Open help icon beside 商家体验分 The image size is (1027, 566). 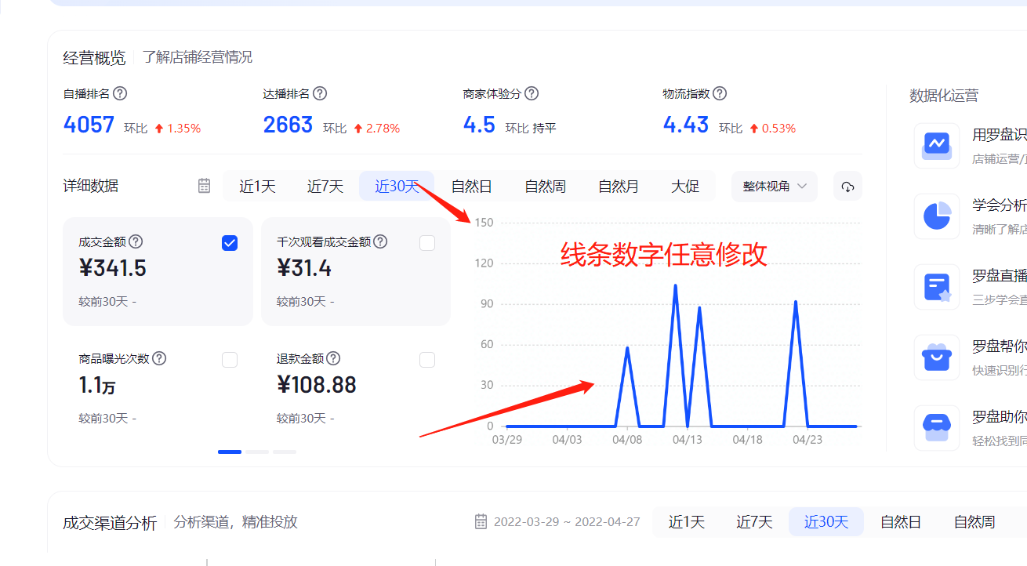click(x=532, y=93)
